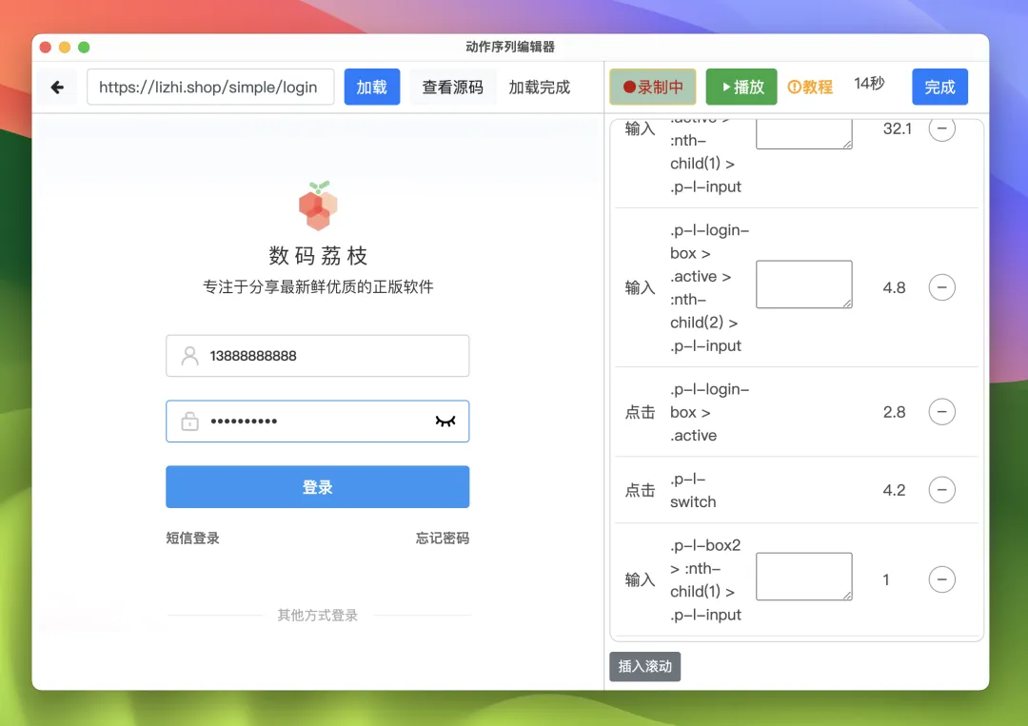Click the blue 加载 button
1028x726 pixels.
tap(372, 88)
